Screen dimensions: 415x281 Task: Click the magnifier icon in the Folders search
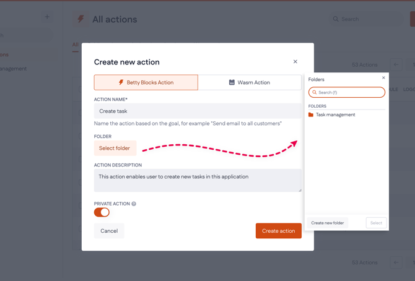pyautogui.click(x=315, y=92)
